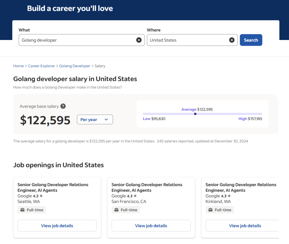Click the Average $122,595 label above the bar
The width and height of the screenshot is (289, 244).
197,109
